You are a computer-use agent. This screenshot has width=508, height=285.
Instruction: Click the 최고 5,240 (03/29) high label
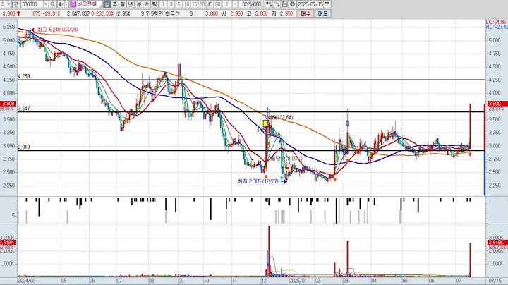(x=57, y=30)
